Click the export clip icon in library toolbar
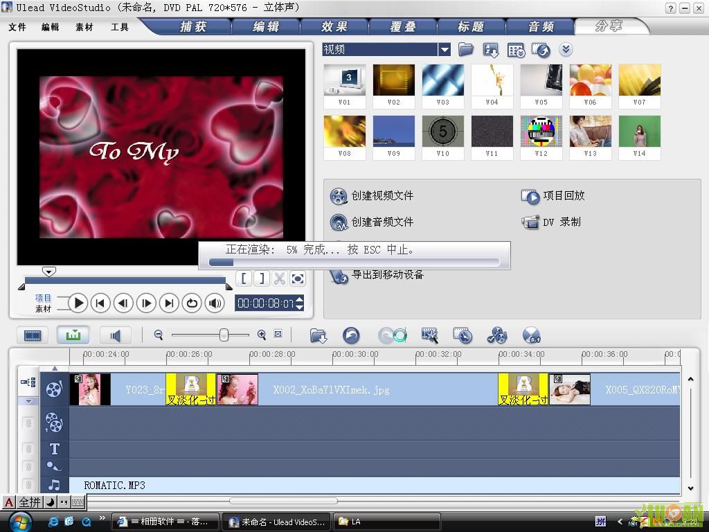Image resolution: width=709 pixels, height=532 pixels. tap(541, 50)
